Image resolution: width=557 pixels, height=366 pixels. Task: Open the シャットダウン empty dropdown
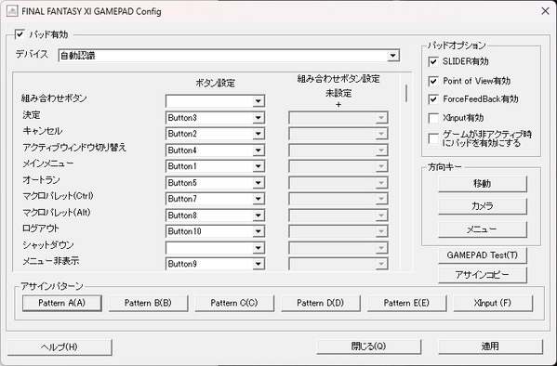coord(215,248)
